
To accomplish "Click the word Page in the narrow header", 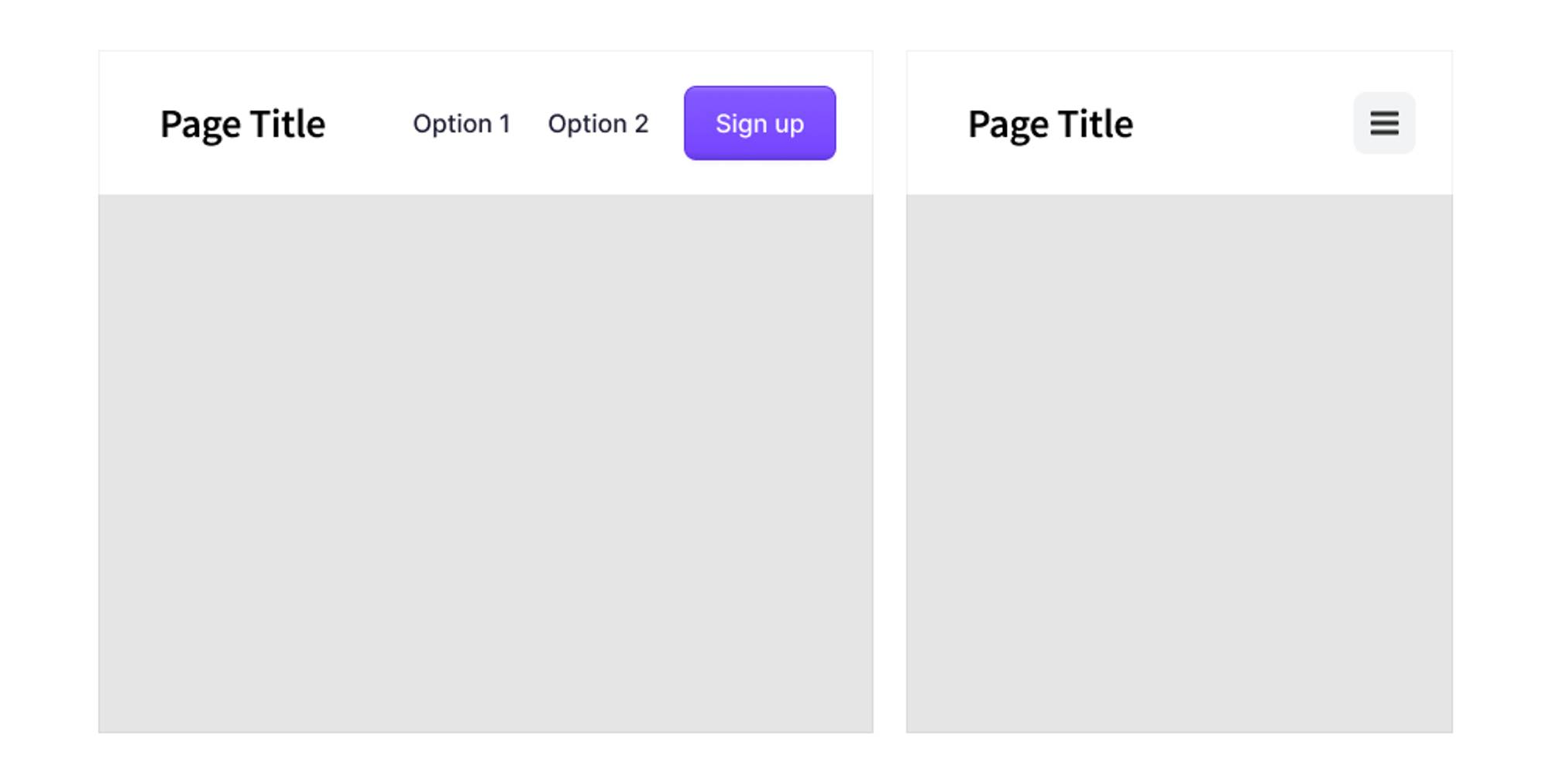I will pyautogui.click(x=1008, y=125).
